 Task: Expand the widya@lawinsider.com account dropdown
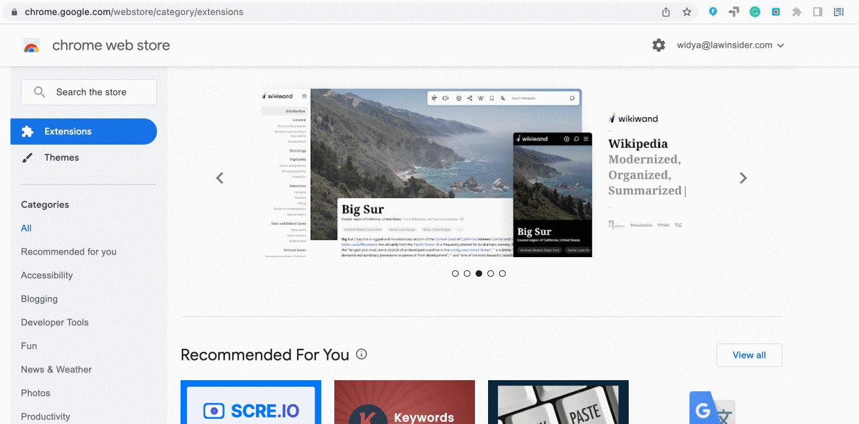731,45
